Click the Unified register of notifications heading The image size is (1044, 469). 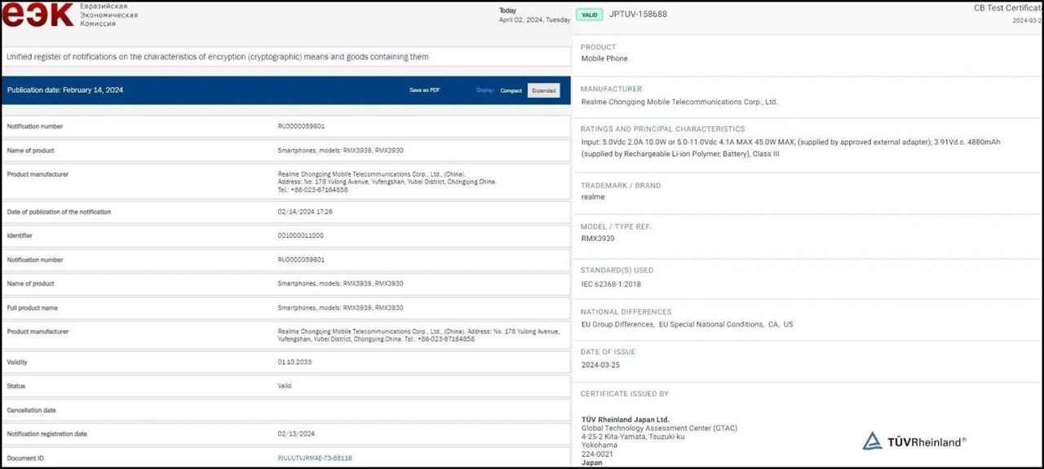click(217, 57)
